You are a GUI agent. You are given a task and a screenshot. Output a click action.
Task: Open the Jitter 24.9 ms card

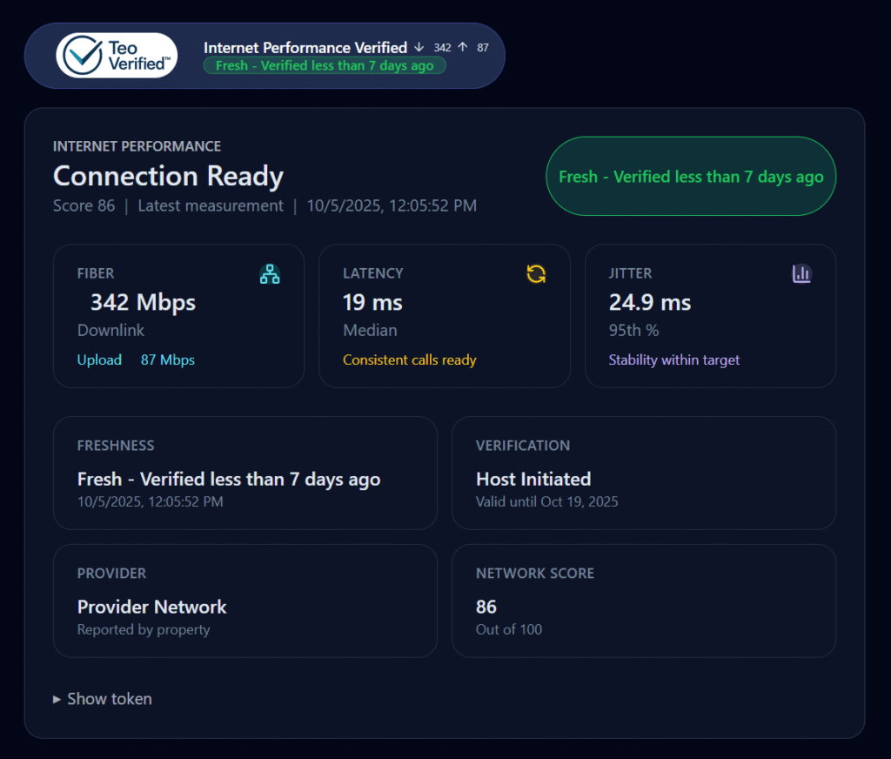pos(710,315)
